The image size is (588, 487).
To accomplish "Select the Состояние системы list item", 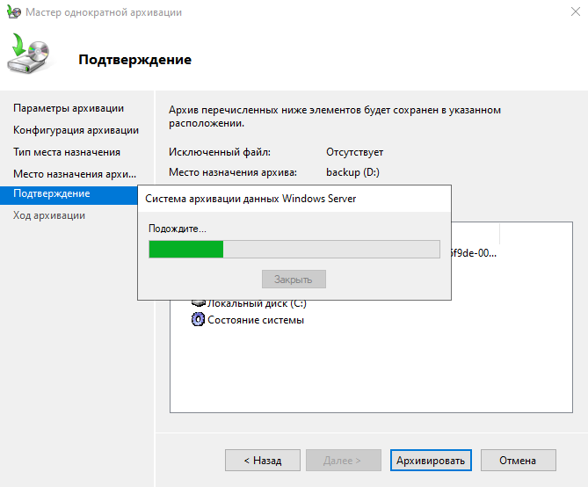I will (x=248, y=320).
